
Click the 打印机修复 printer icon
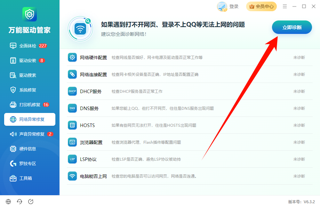tap(13, 105)
